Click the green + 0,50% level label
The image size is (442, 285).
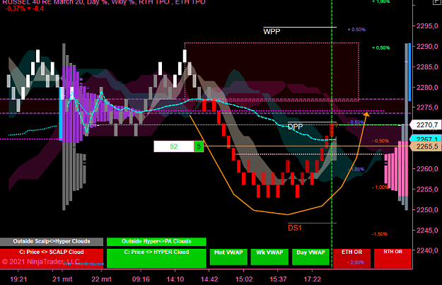381,47
